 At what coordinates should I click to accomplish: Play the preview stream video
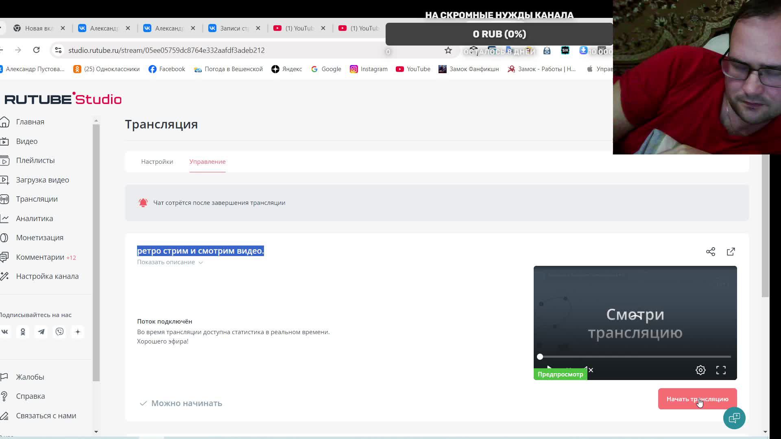(549, 367)
